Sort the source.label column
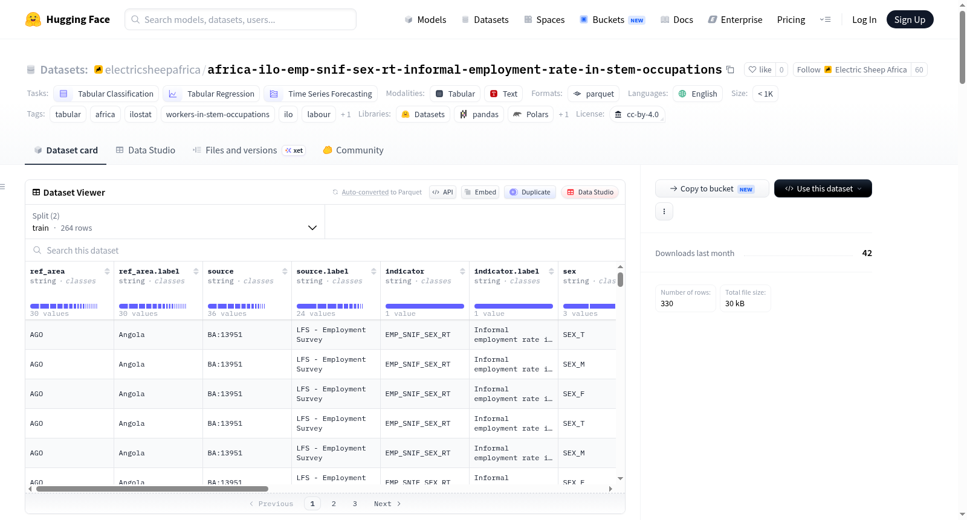 coord(374,271)
